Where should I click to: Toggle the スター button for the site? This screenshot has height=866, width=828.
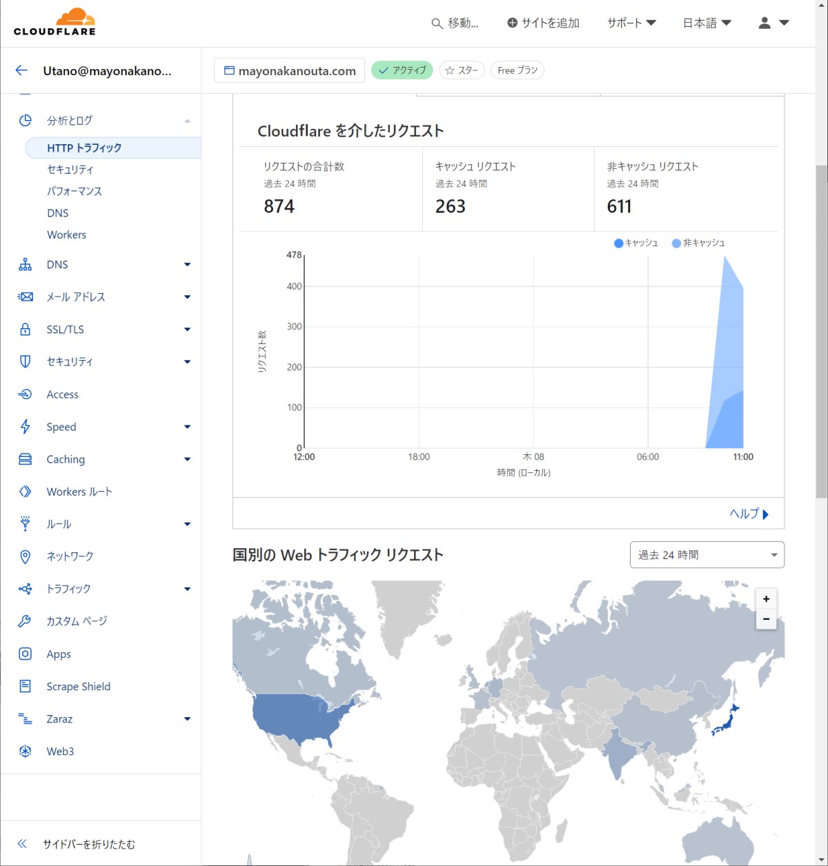pos(462,70)
